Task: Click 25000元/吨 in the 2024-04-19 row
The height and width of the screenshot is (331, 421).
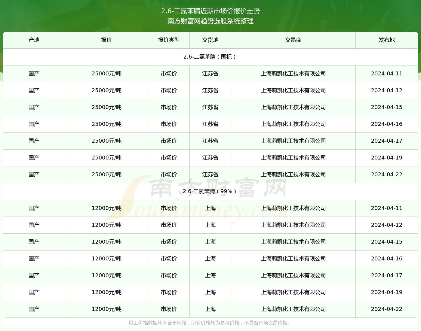Action: (106, 158)
